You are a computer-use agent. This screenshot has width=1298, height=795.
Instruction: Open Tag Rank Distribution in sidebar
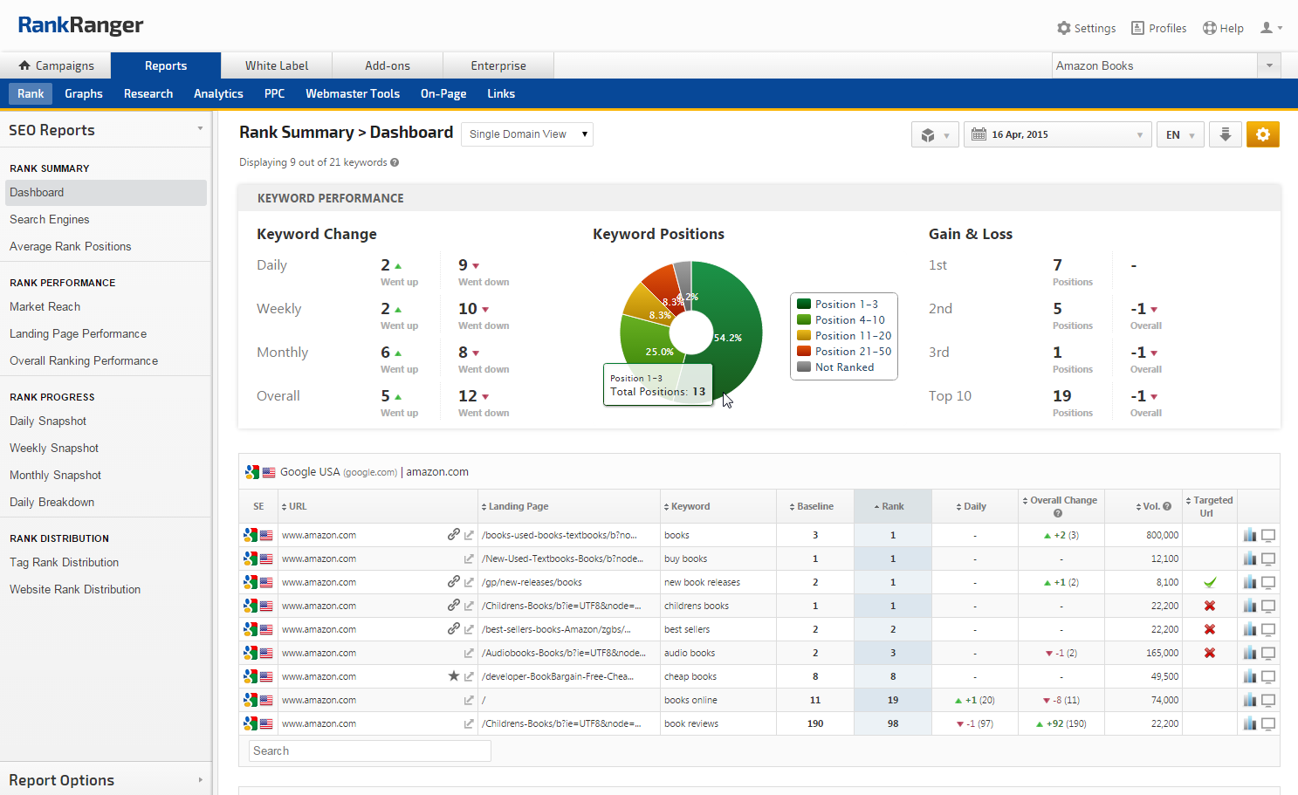(64, 562)
